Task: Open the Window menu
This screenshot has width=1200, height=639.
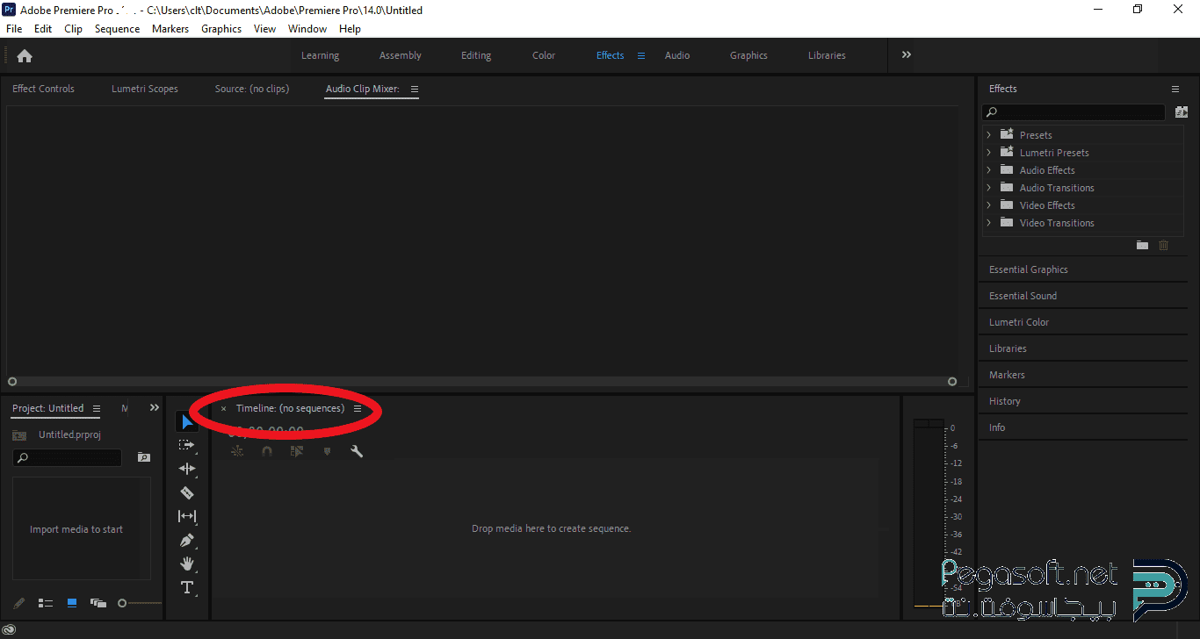Action: (307, 29)
